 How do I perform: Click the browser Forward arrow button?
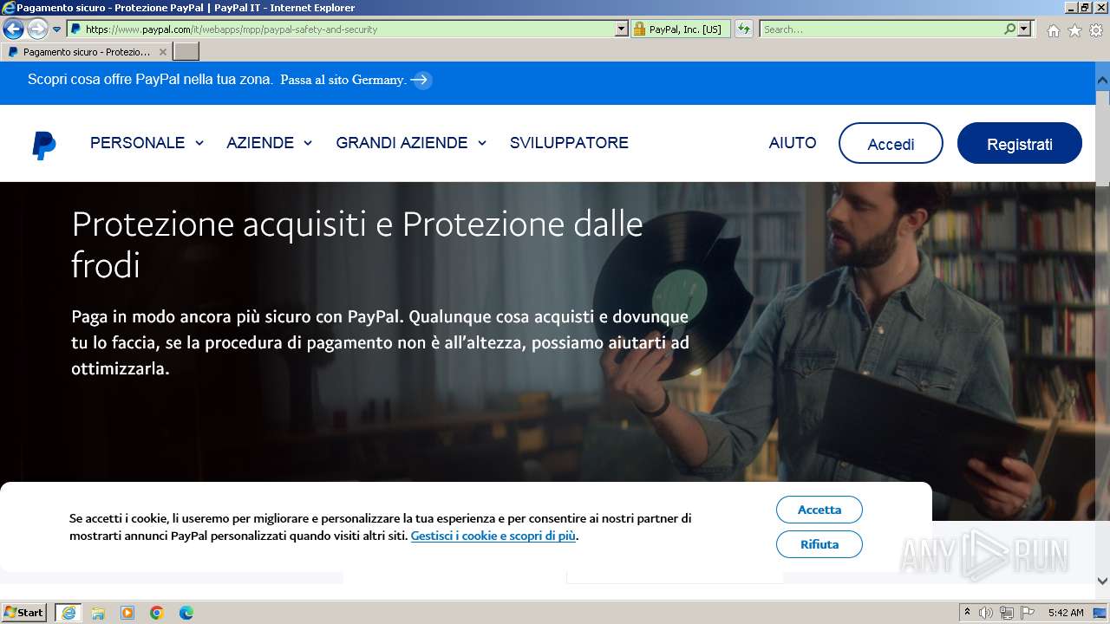click(37, 29)
